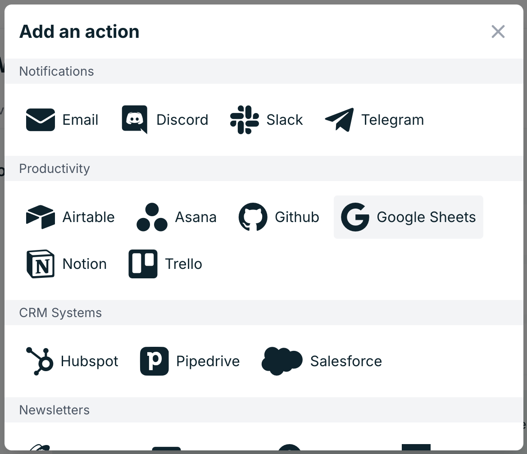This screenshot has height=454, width=527.
Task: Pick Hubspot under CRM Systems
Action: point(71,361)
